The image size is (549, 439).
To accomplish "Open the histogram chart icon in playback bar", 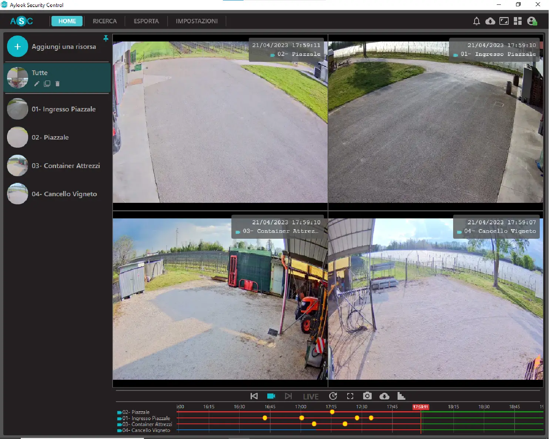I will click(401, 396).
